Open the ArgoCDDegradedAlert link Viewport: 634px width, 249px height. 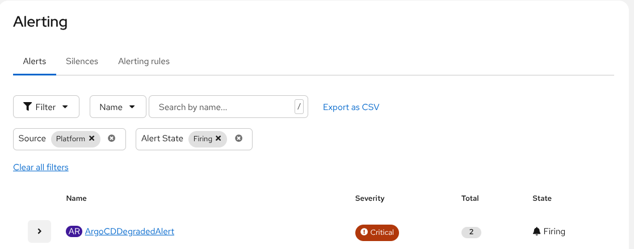[x=129, y=231]
